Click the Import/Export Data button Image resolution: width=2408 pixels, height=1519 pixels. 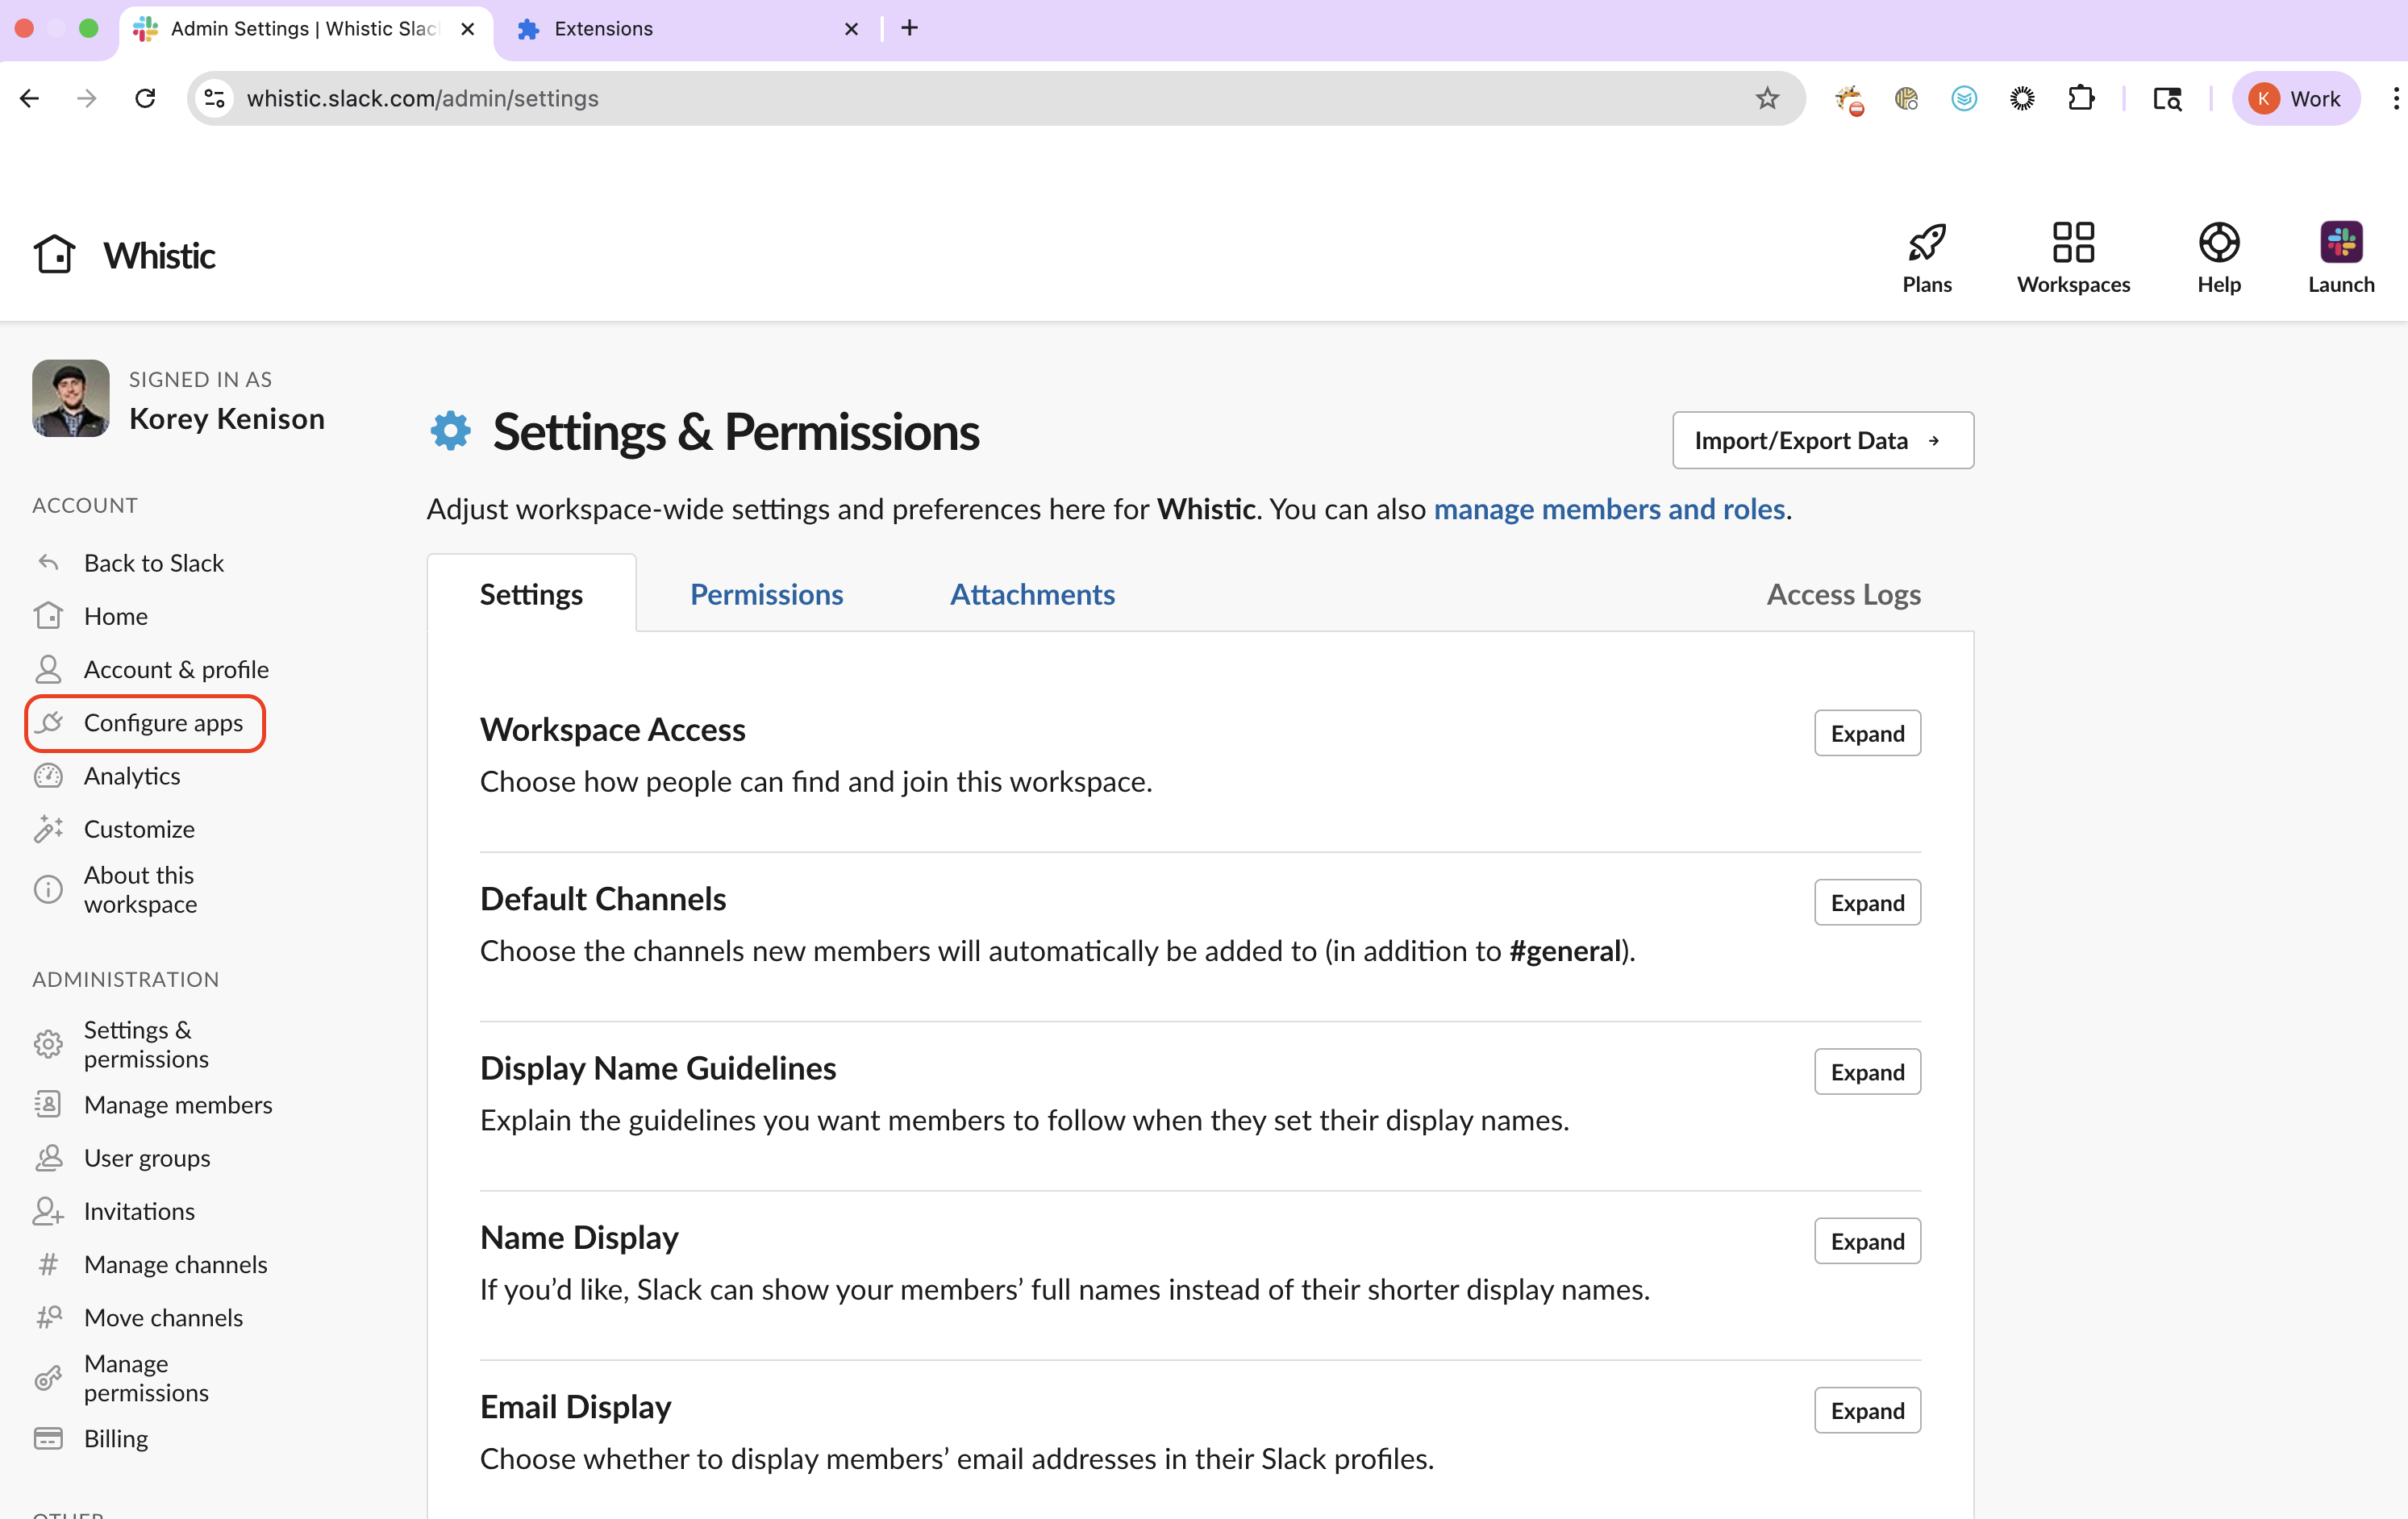1822,440
